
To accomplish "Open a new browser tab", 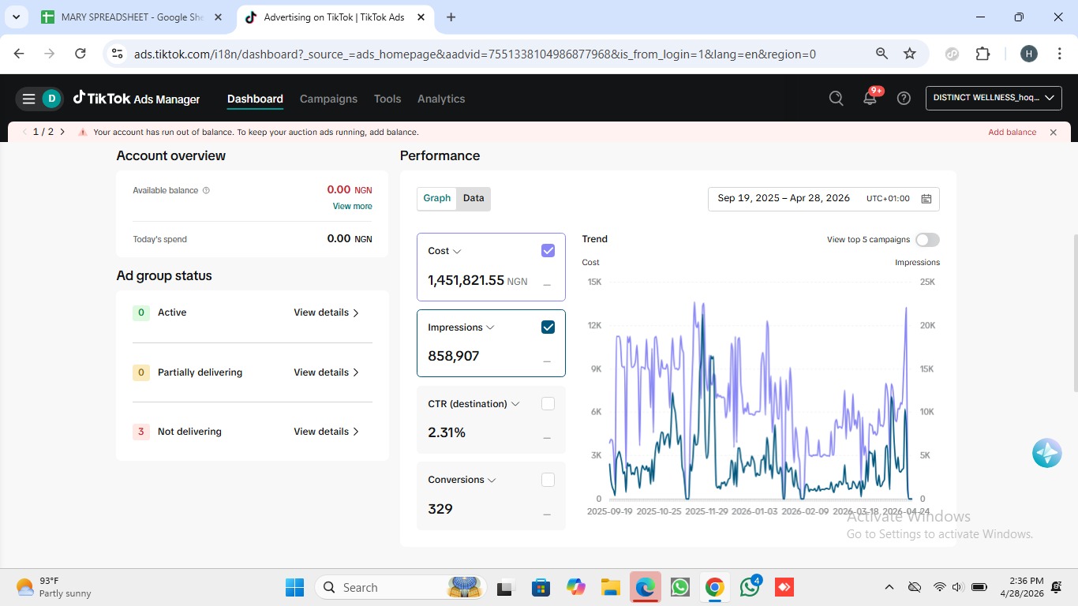I will click(451, 17).
